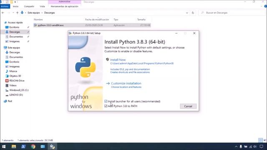
Task: Select the Administrar contextual tab
Action: pyautogui.click(x=65, y=2)
